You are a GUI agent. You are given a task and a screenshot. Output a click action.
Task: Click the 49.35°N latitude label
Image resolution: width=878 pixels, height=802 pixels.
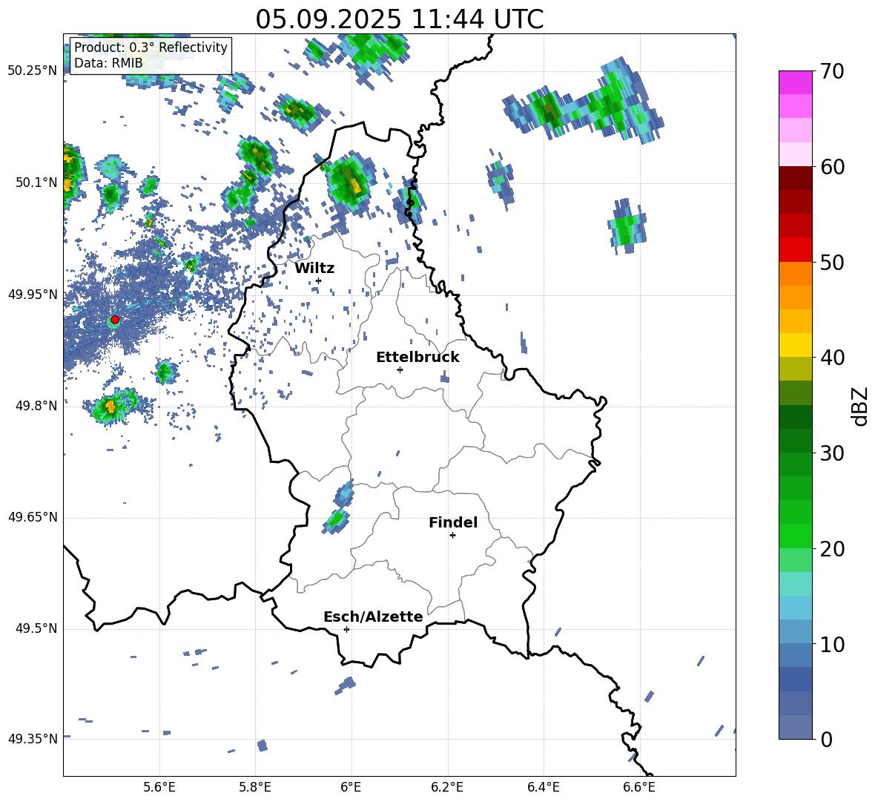(x=33, y=739)
